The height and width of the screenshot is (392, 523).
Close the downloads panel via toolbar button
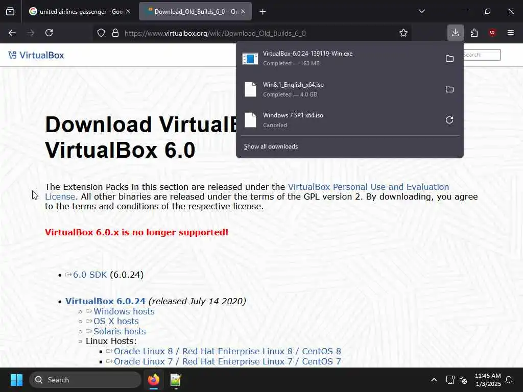[x=455, y=33]
